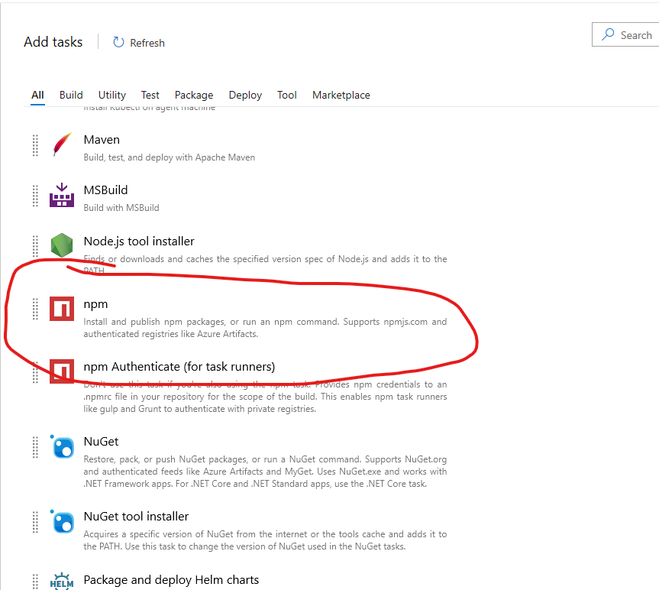The image size is (659, 590).
Task: Click the Node.js green hexagon icon
Action: (x=62, y=245)
